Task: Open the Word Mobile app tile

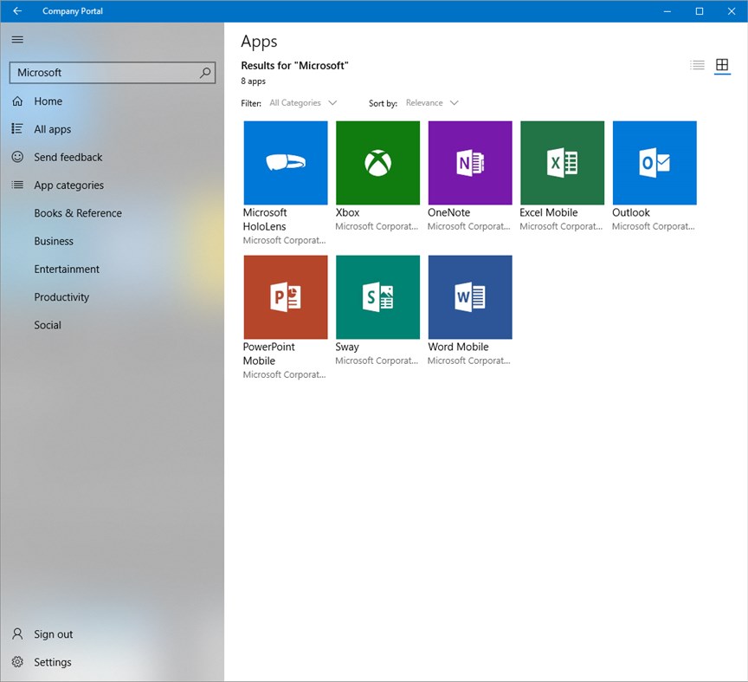Action: point(469,296)
